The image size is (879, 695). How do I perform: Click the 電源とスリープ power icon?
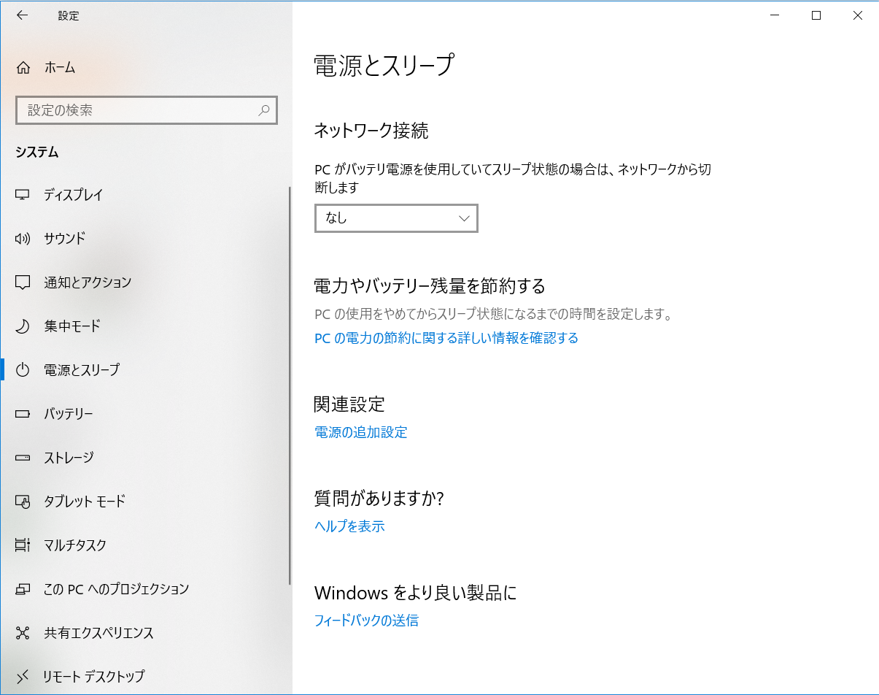tap(23, 370)
